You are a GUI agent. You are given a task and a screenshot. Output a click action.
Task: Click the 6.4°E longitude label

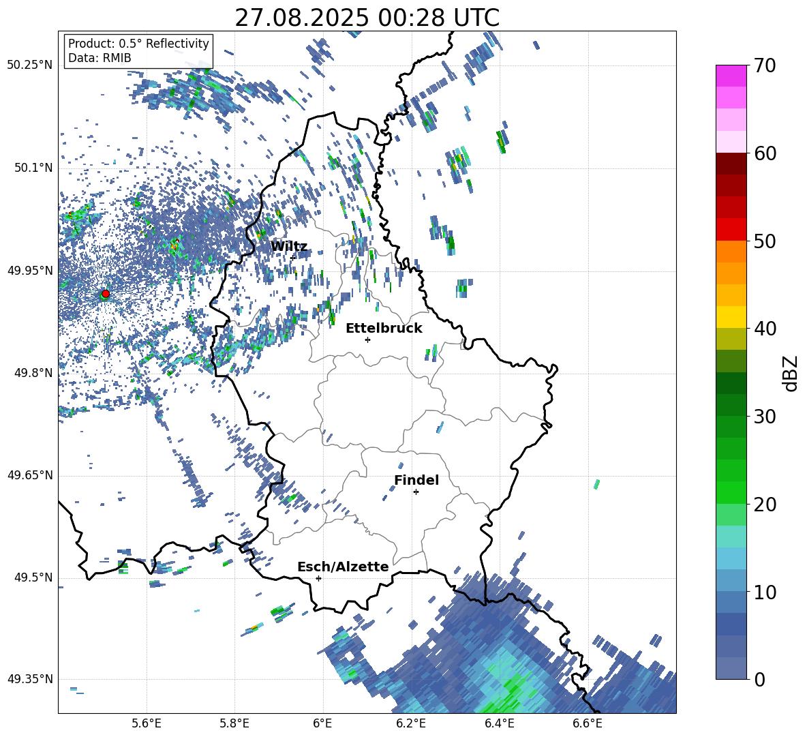(x=499, y=723)
